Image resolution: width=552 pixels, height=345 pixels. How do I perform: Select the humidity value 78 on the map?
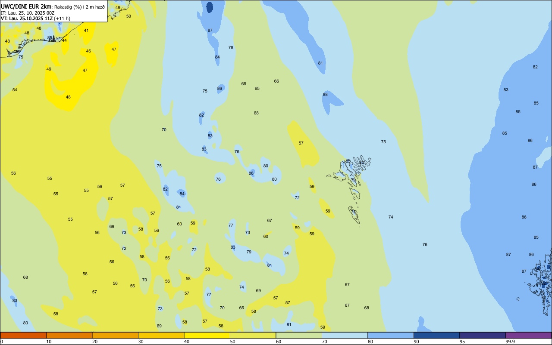click(231, 47)
